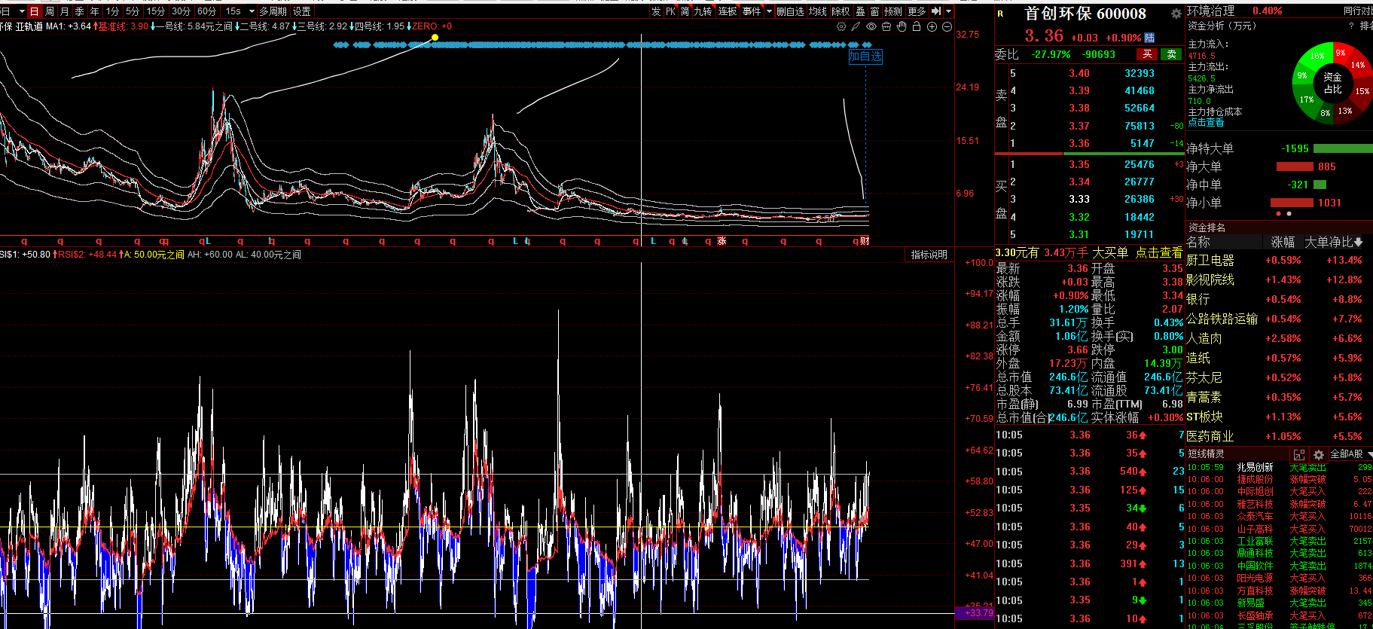
Task: Open the 预测 forecast tool
Action: coord(893,11)
